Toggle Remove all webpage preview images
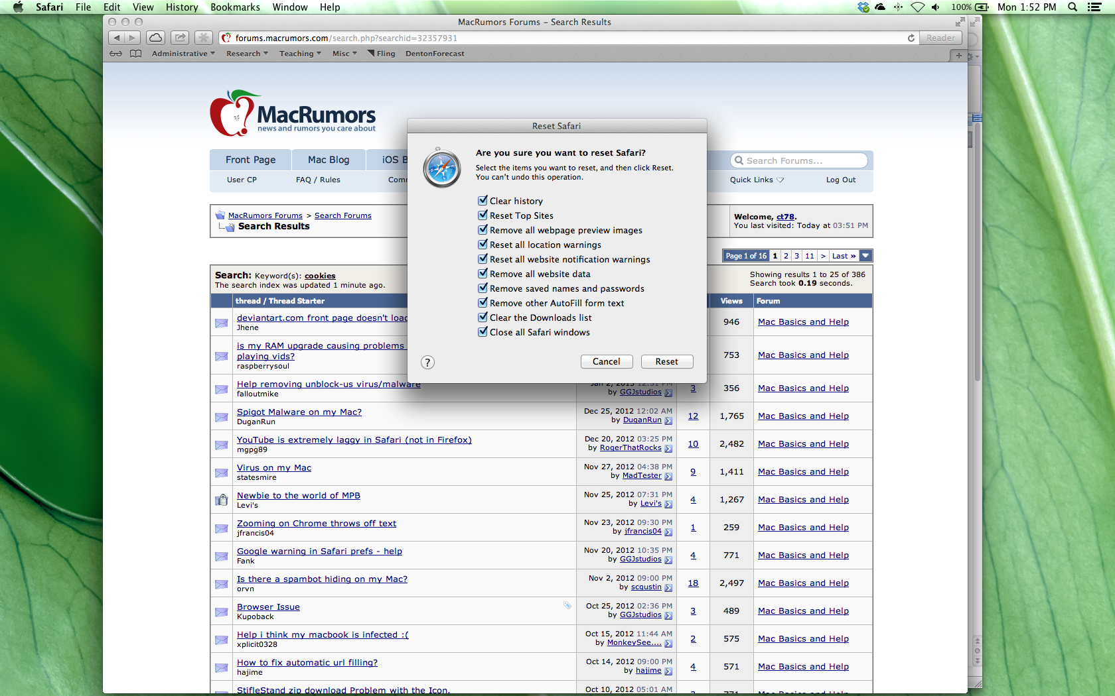1115x696 pixels. tap(483, 229)
